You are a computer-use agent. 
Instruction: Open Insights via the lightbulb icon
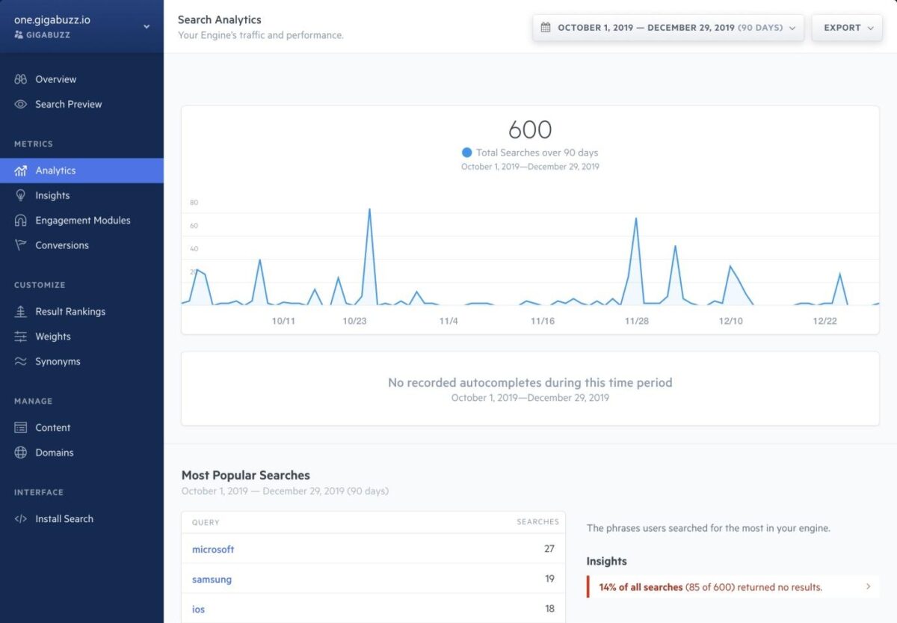click(x=19, y=195)
